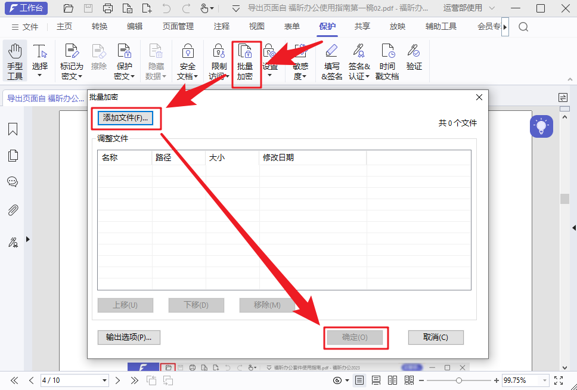Open the bookmarks panel in left sidebar
The width and height of the screenshot is (577, 390).
tap(13, 129)
